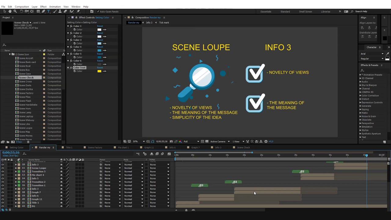Screen dimensions: 391x220
Task: Go to Tick mark in viewer breadcrumb
Action: 164,23
